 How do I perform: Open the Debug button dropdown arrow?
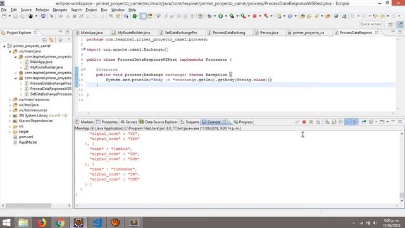pos(215,16)
